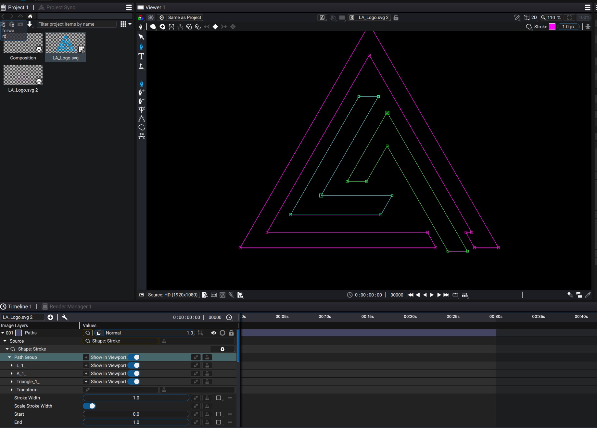Screen dimensions: 597x428
Task: Switch to Render Manager 1 tab
Action: click(67, 307)
